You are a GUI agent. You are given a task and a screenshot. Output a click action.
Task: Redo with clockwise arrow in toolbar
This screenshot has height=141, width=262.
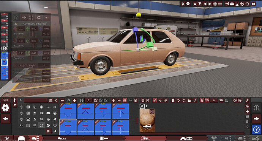tap(184, 101)
